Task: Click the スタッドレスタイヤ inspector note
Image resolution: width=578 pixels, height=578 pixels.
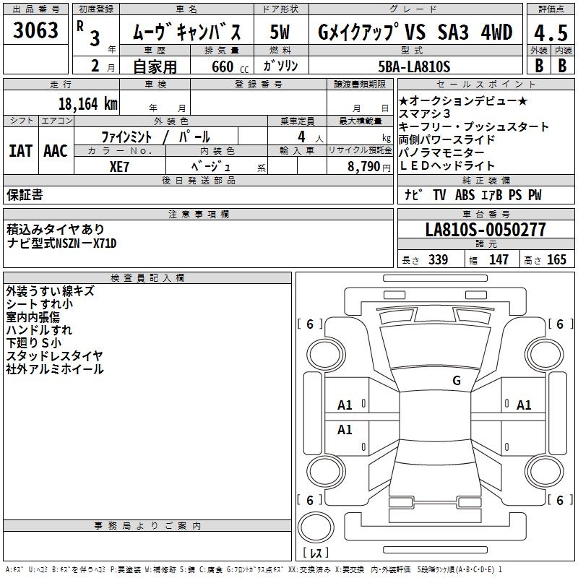Action: 54,355
